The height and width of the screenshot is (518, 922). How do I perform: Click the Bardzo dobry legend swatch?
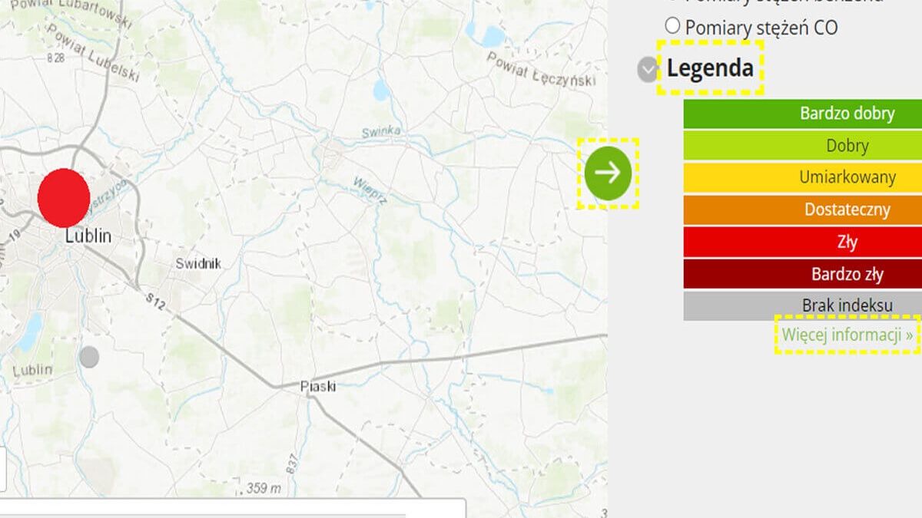coord(803,114)
